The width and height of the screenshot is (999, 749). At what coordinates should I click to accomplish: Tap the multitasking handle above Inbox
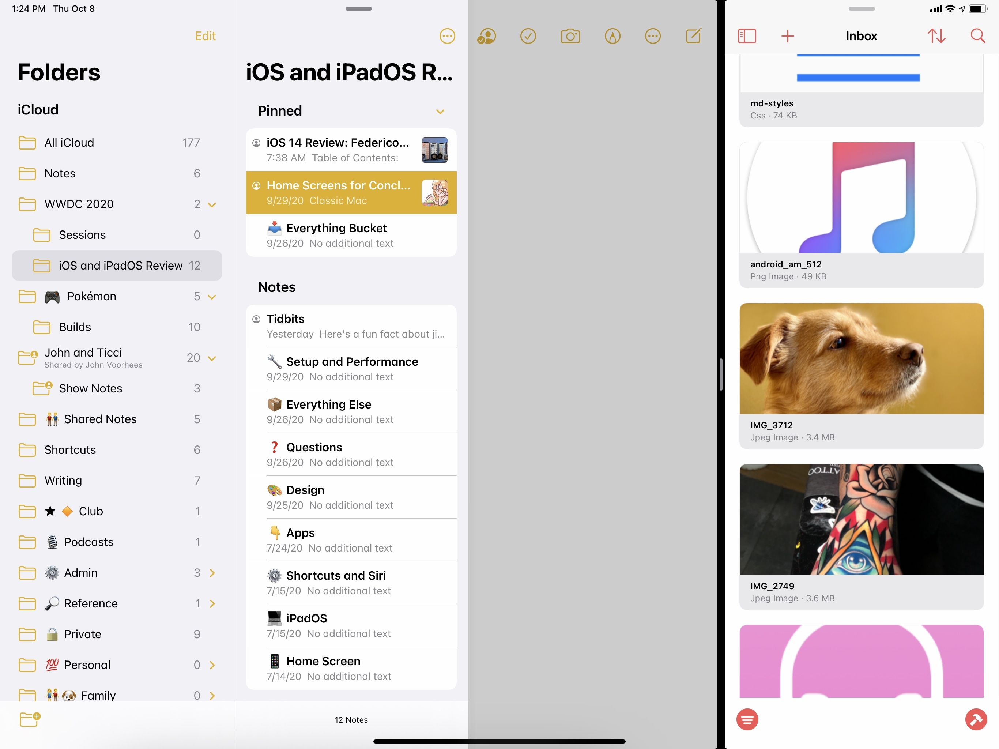(861, 8)
